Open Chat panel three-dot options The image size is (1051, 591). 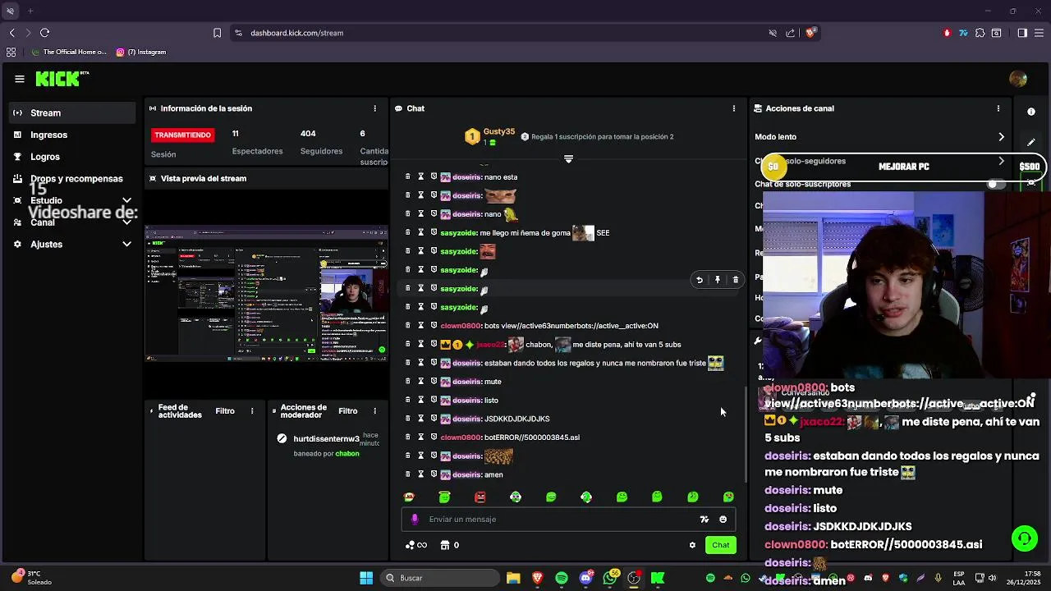pos(734,108)
